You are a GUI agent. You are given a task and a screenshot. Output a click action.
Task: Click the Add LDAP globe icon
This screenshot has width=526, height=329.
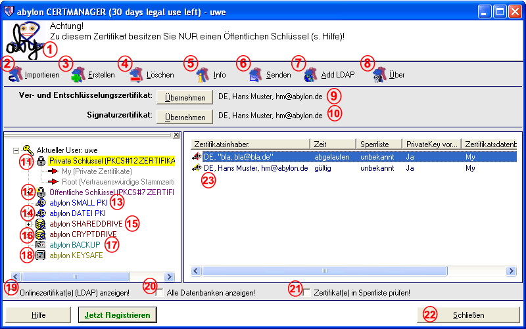pyautogui.click(x=310, y=75)
